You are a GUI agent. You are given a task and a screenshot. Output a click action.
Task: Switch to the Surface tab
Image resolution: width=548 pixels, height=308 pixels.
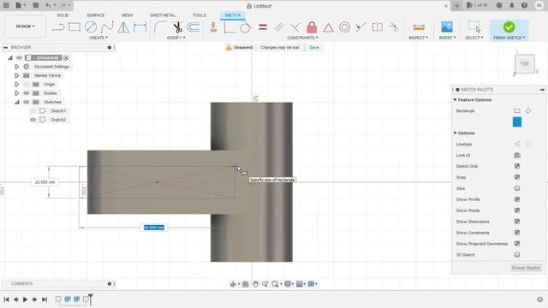coord(95,15)
